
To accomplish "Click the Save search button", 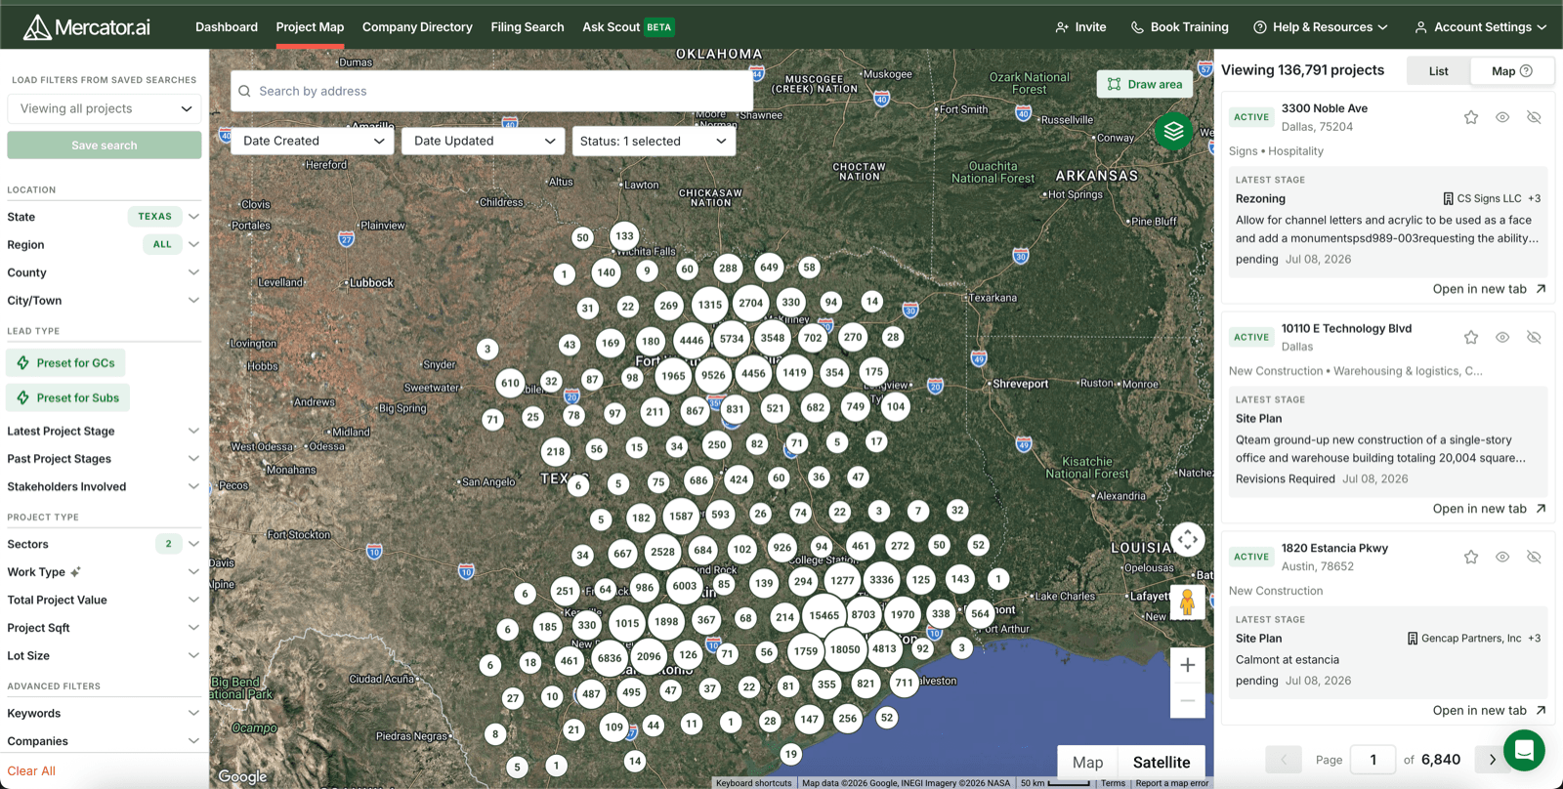I will pos(105,145).
